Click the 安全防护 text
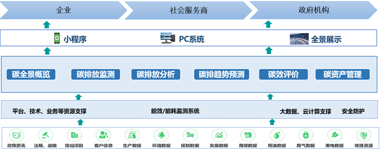The height and width of the screenshot is (151, 381). pos(353,112)
